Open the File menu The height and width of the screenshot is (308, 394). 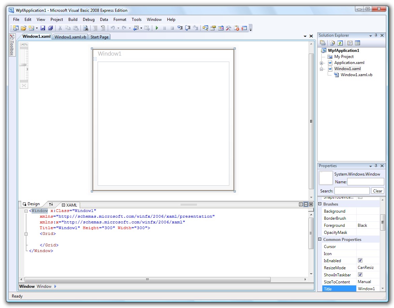tap(16, 19)
